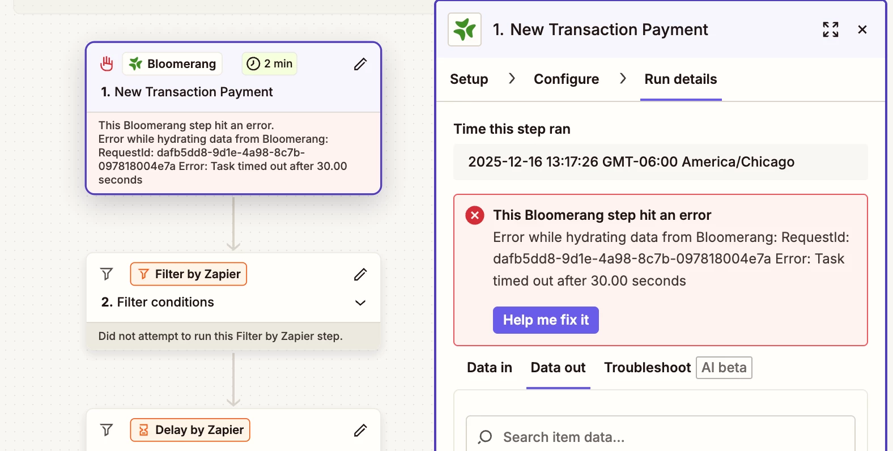Click the search magnifier icon
Viewport: 893px width, 451px height.
pyautogui.click(x=485, y=437)
